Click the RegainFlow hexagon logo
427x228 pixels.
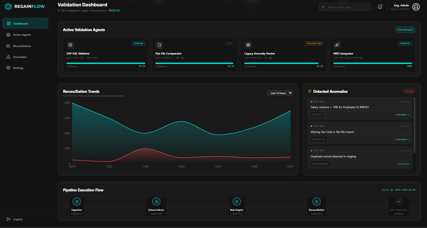click(x=8, y=6)
